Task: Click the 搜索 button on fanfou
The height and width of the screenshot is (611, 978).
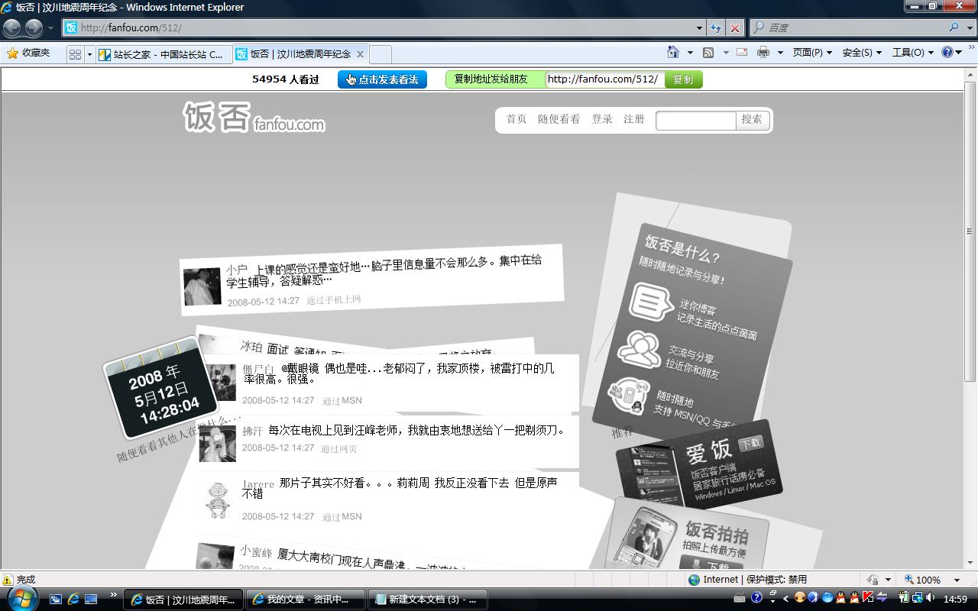Action: [752, 120]
